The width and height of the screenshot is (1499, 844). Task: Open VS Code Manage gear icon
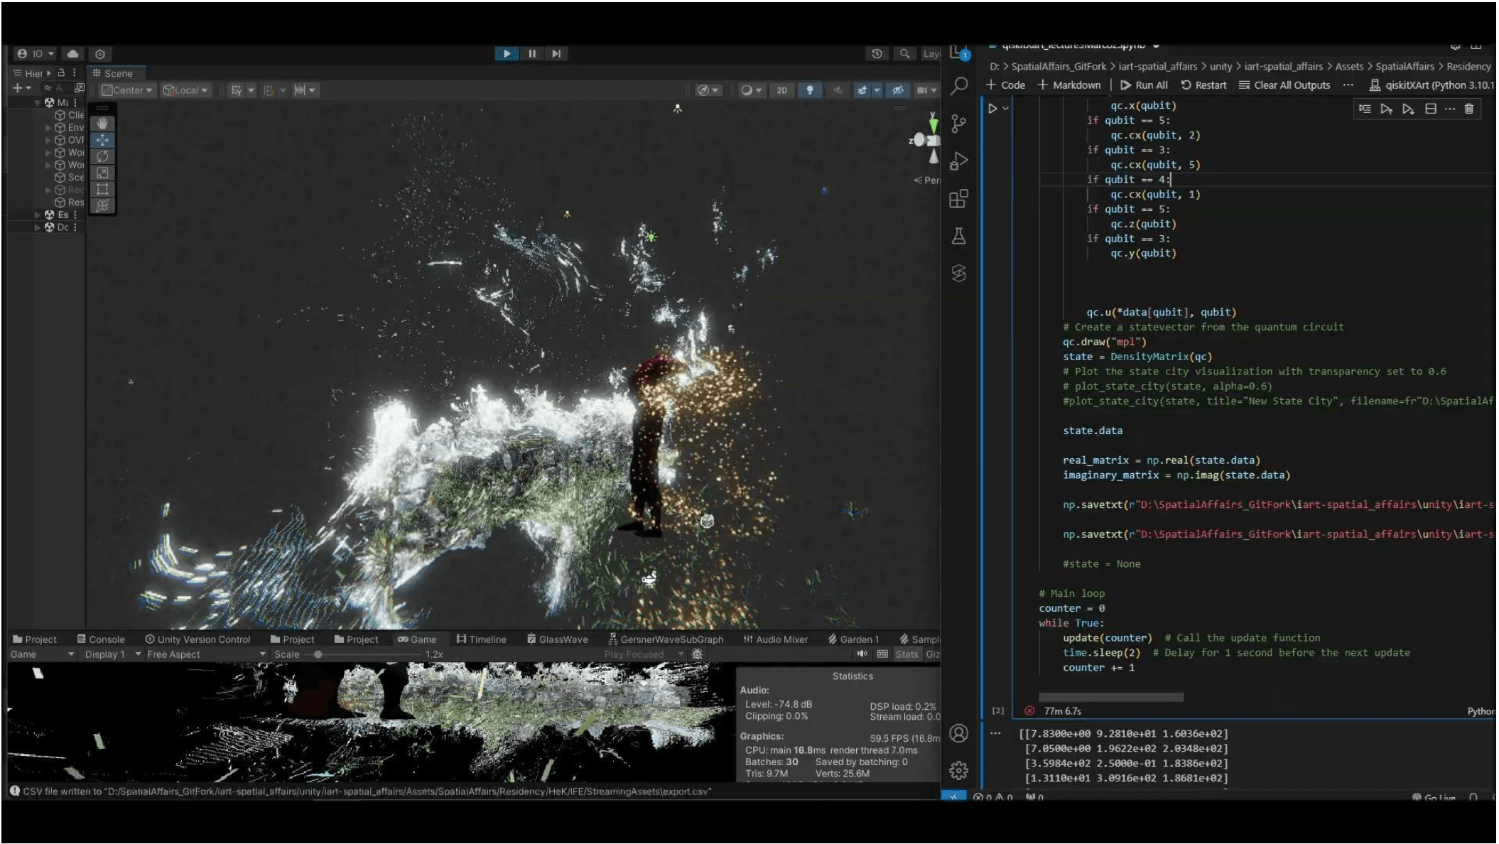959,770
